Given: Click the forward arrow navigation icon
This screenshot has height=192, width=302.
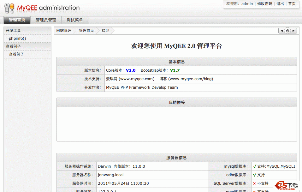Looking at the screenshot, I should point(293,31).
